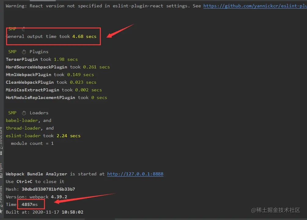Image resolution: width=307 pixels, height=220 pixels.
Task: Click the 'HardSourceWebpackPlugin took 0.261 secs' line
Action: (58, 67)
